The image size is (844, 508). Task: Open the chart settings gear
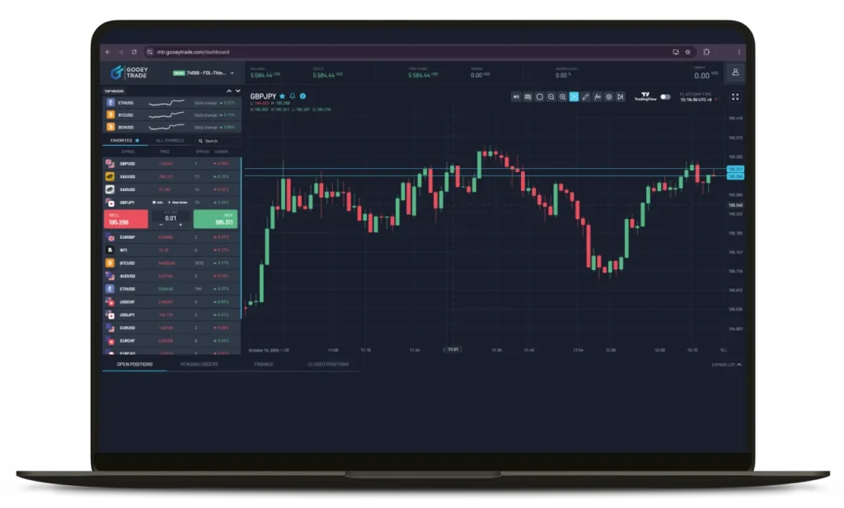(x=608, y=96)
